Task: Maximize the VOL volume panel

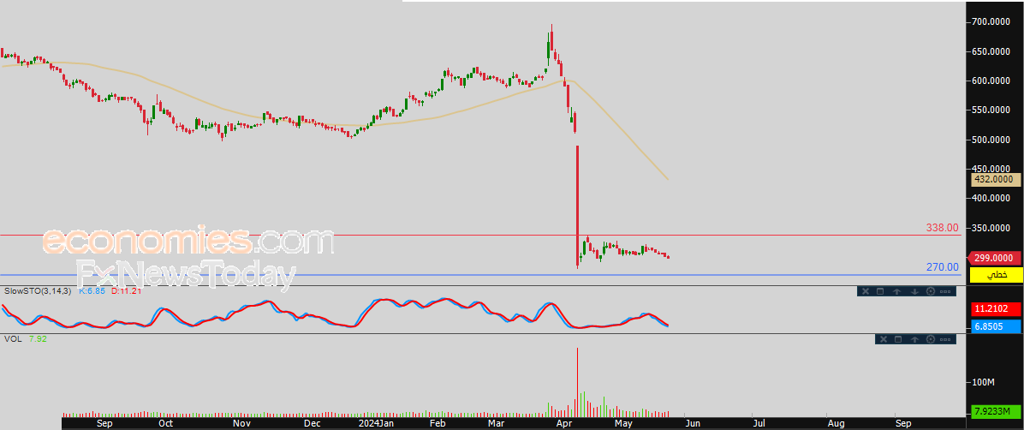Action: (898, 339)
